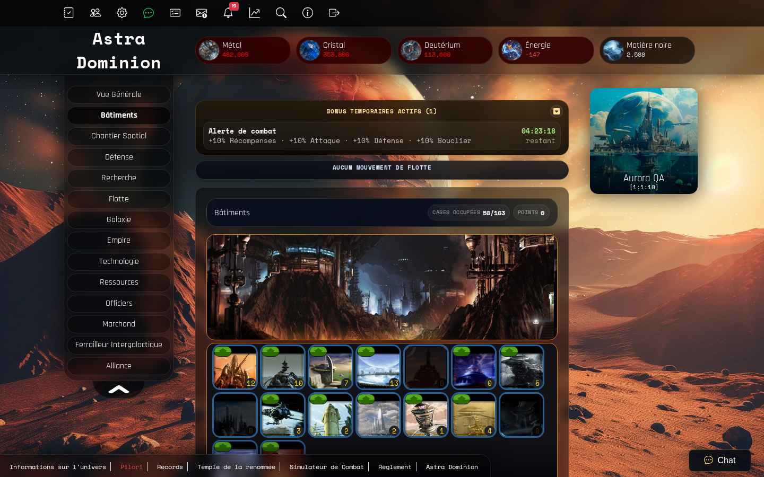Click the Alerte de combat bonus title

click(242, 131)
